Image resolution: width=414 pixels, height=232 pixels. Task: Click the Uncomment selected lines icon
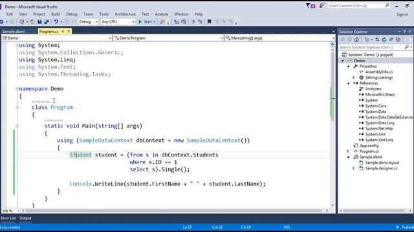200,22
